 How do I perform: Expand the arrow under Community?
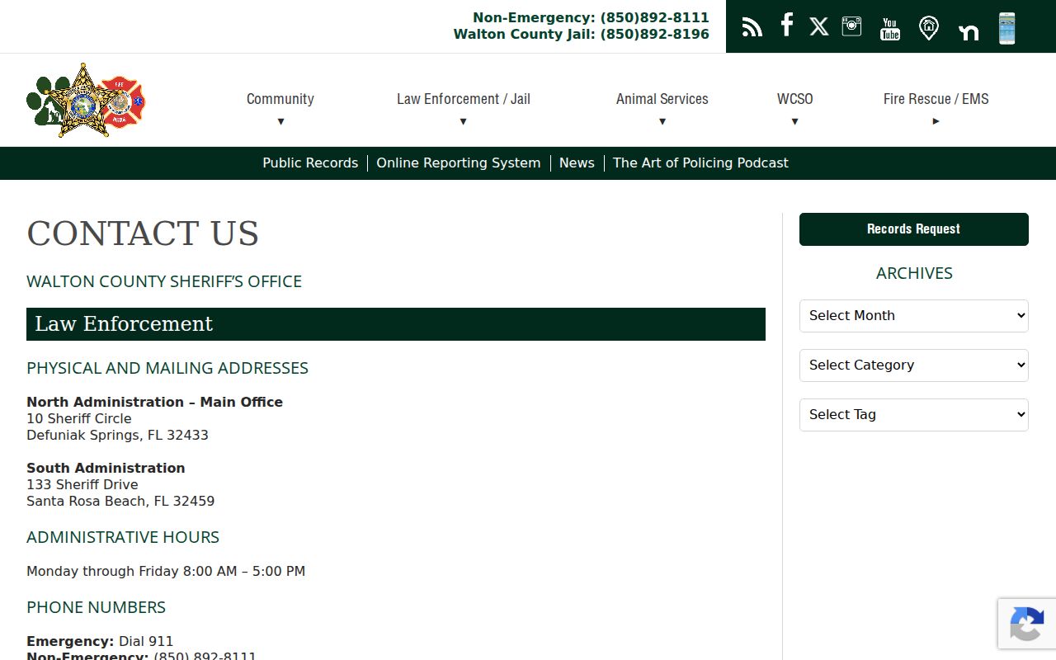280,121
